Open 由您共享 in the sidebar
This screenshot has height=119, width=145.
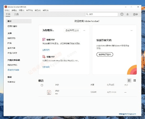11,48
